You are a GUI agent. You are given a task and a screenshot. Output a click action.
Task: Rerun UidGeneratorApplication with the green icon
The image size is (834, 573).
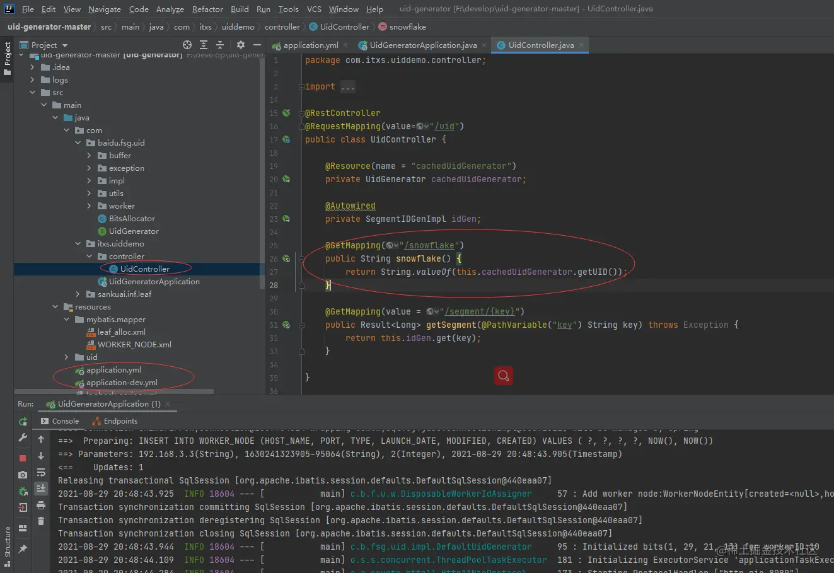pyautogui.click(x=23, y=421)
